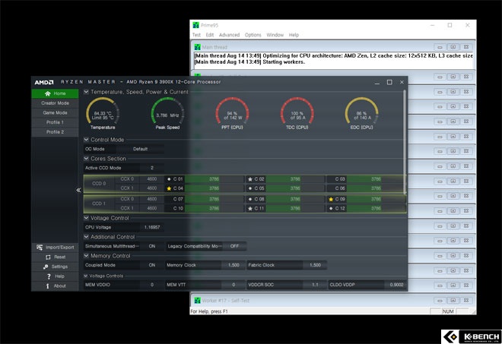
Task: Collapse the Voltage Controls subsection
Action: tap(86, 276)
